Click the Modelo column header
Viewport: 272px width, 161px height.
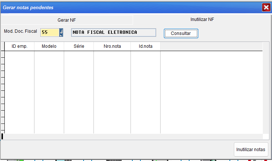tap(49, 46)
